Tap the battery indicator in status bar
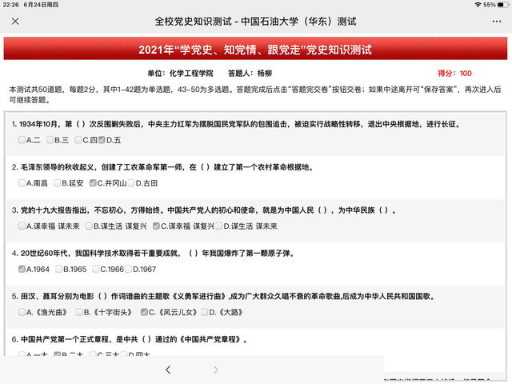The width and height of the screenshot is (512, 384). (x=502, y=5)
